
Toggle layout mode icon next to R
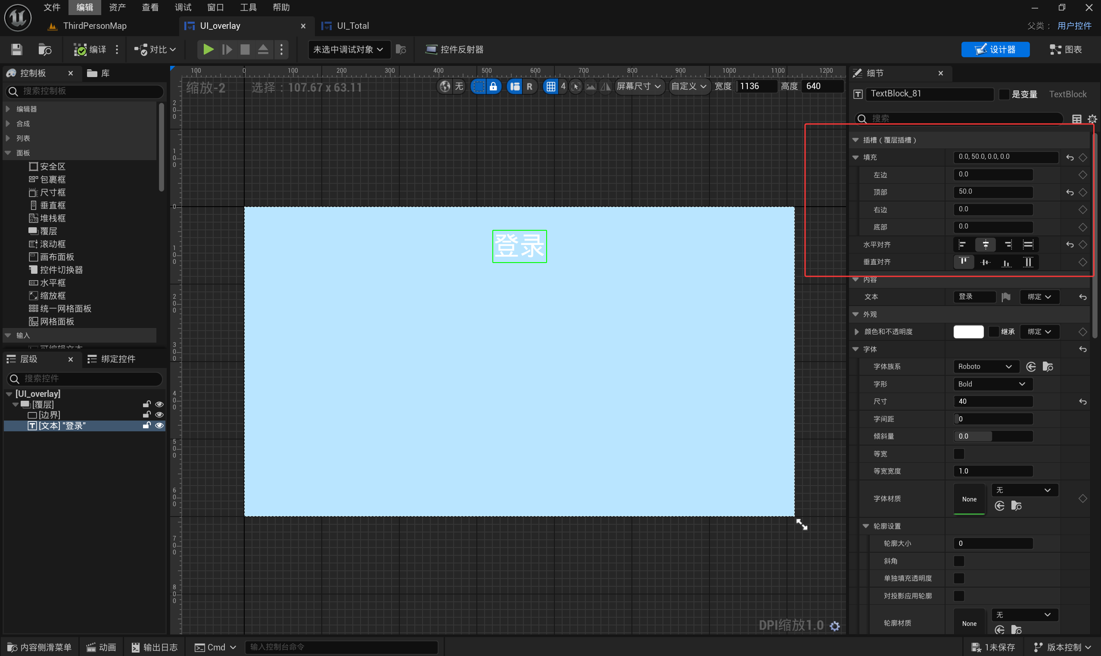click(515, 86)
